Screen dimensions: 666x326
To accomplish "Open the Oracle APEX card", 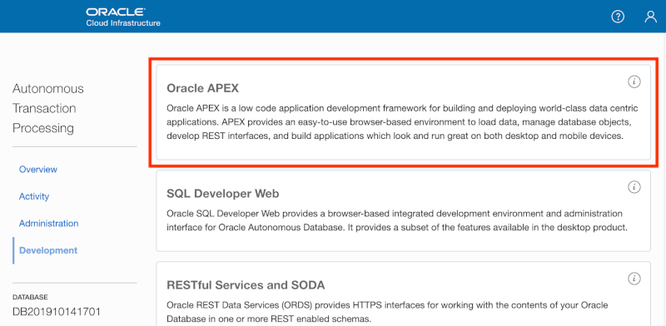I will click(x=403, y=112).
